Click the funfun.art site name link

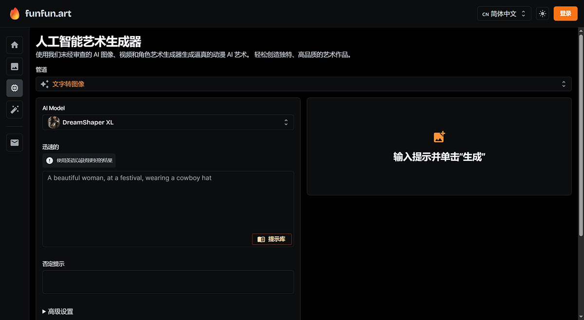48,14
